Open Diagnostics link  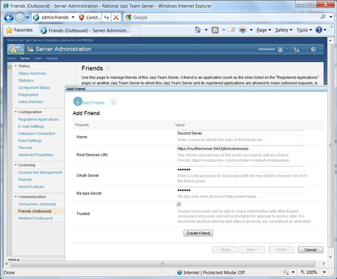coord(28,95)
